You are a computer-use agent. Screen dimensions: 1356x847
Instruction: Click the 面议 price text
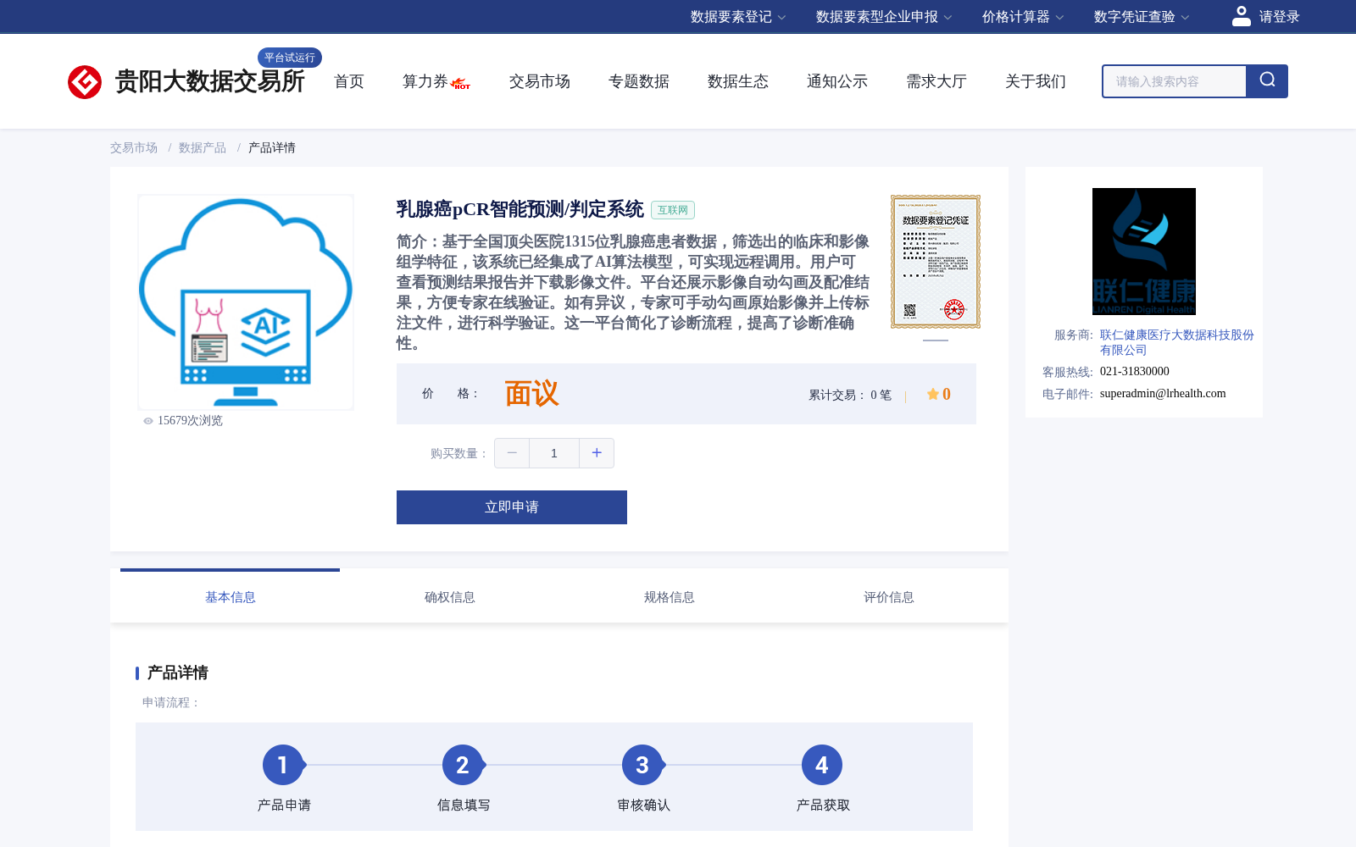point(531,394)
